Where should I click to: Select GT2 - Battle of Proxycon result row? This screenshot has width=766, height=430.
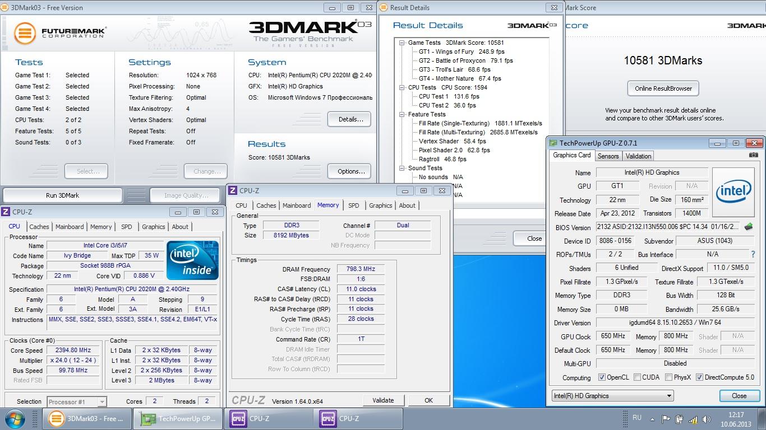click(465, 60)
